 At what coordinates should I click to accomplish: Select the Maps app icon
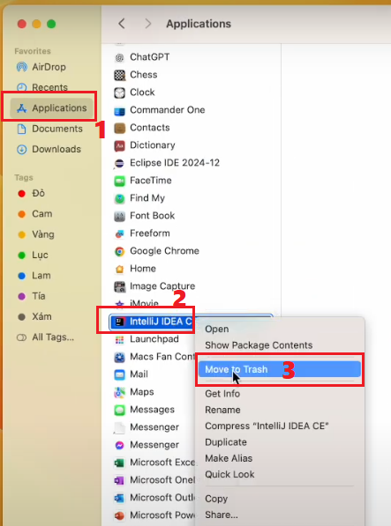[x=119, y=392]
